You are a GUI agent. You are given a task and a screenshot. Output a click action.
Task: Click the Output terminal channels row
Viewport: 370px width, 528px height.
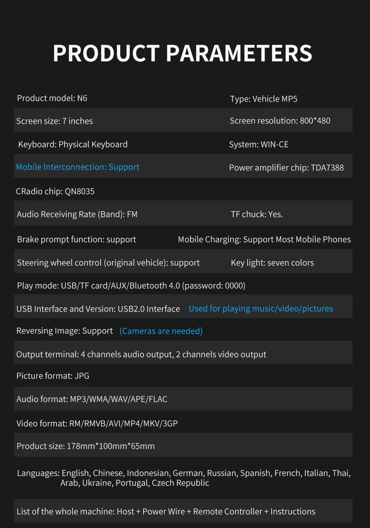click(x=141, y=354)
